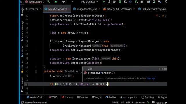This screenshot has height=104, width=186.
Task: Open the Layout Inspector tool window
Action: coord(162,97)
